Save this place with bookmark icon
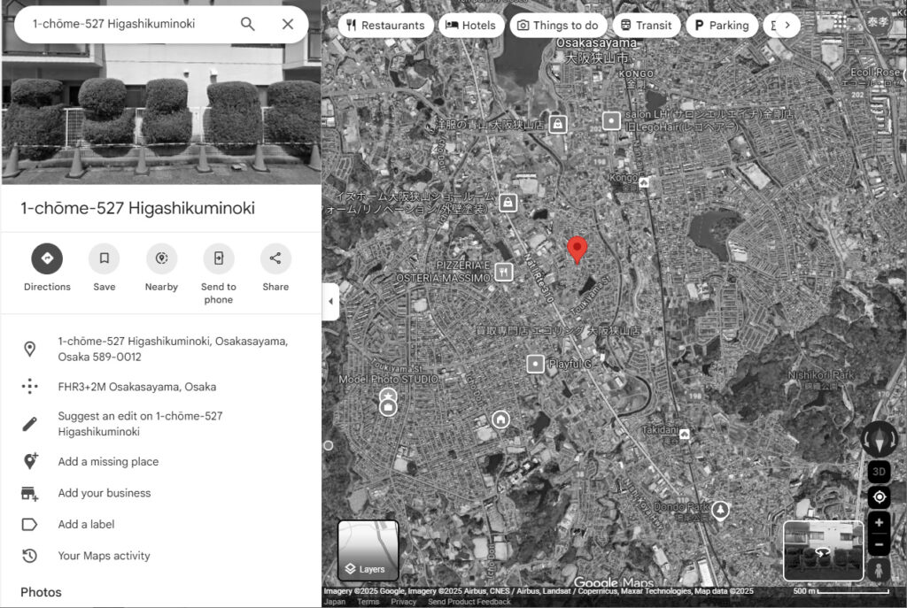The image size is (907, 608). [104, 259]
